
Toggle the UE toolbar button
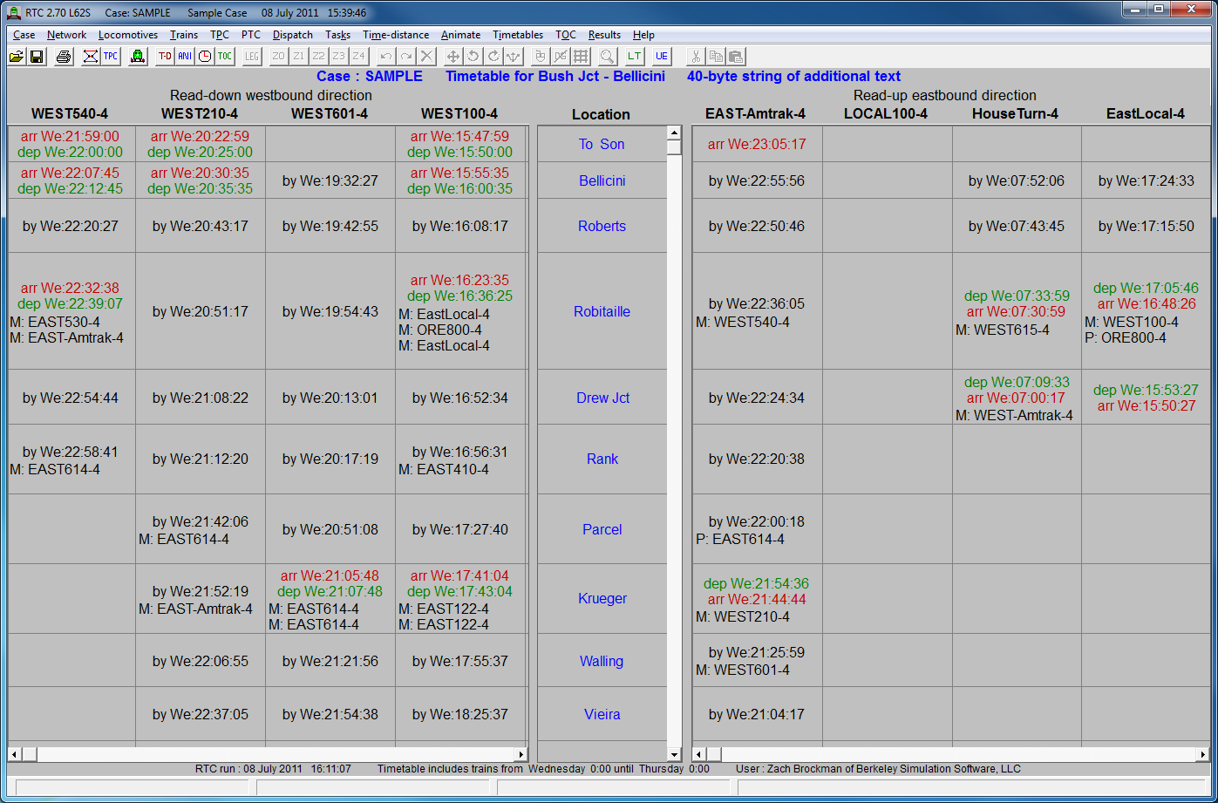[x=662, y=57]
